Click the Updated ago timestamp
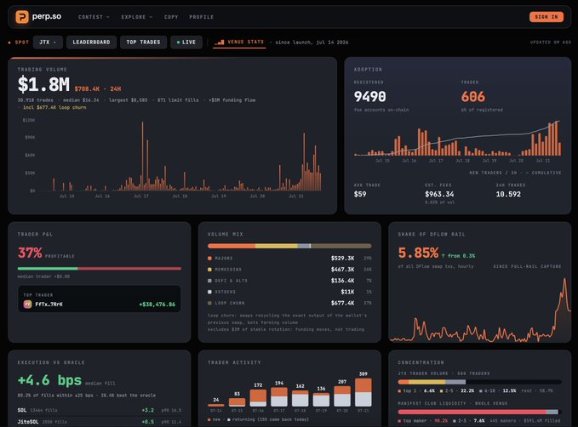578x427 pixels. pos(551,43)
